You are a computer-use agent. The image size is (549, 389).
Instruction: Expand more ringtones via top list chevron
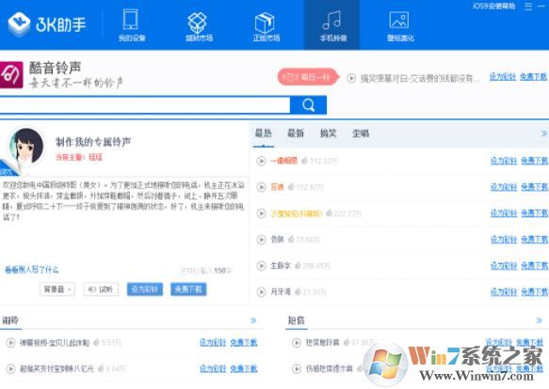pyautogui.click(x=543, y=133)
